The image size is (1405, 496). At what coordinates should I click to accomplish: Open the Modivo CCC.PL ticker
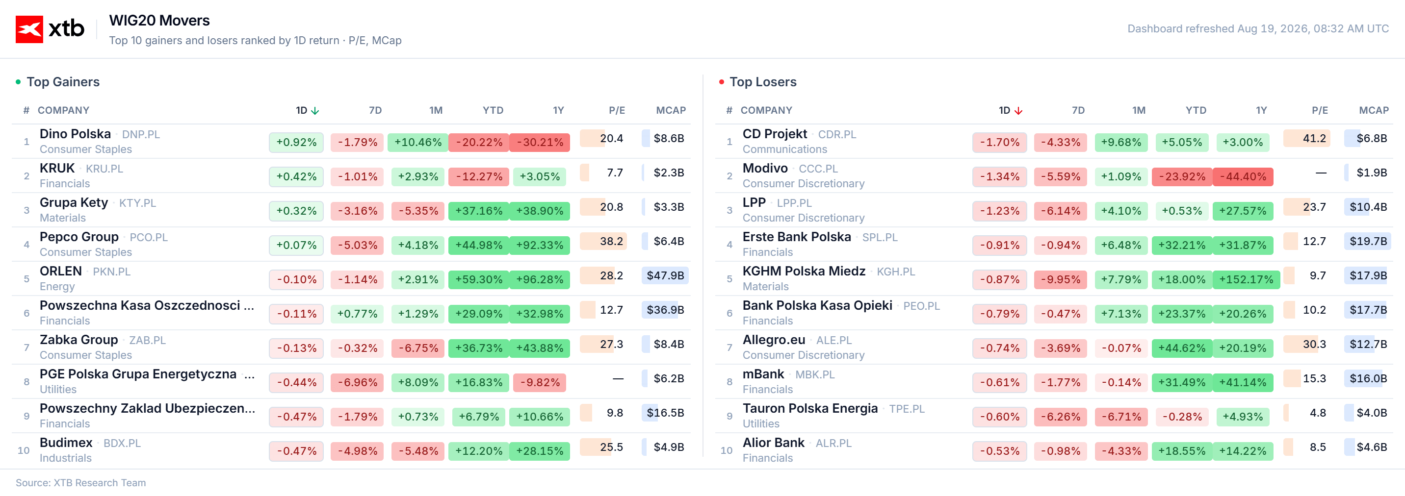click(x=818, y=169)
